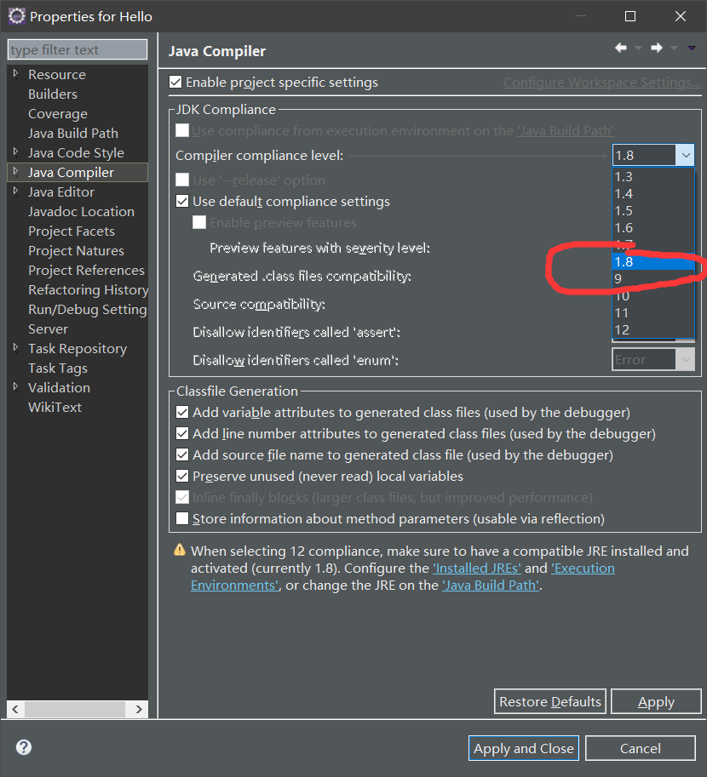Select Javadoc Location tree item
The image size is (707, 777).
81,211
